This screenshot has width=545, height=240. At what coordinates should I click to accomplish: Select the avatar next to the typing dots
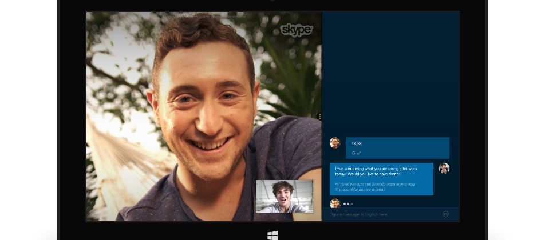click(x=335, y=203)
